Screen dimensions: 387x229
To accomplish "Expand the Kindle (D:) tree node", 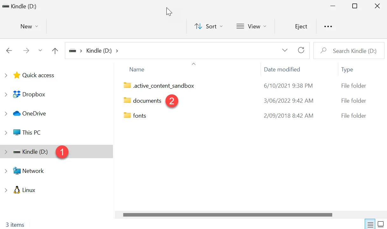I will coord(6,152).
